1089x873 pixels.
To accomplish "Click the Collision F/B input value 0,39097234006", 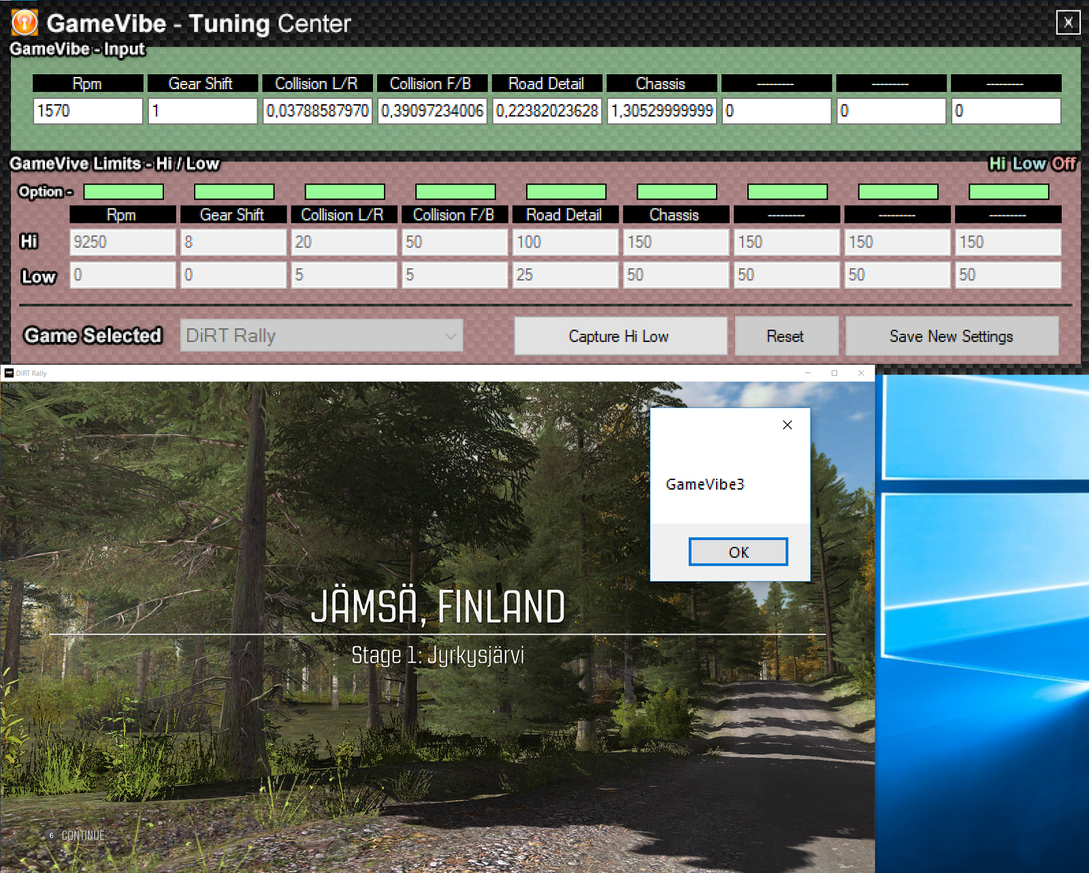I will pyautogui.click(x=432, y=111).
